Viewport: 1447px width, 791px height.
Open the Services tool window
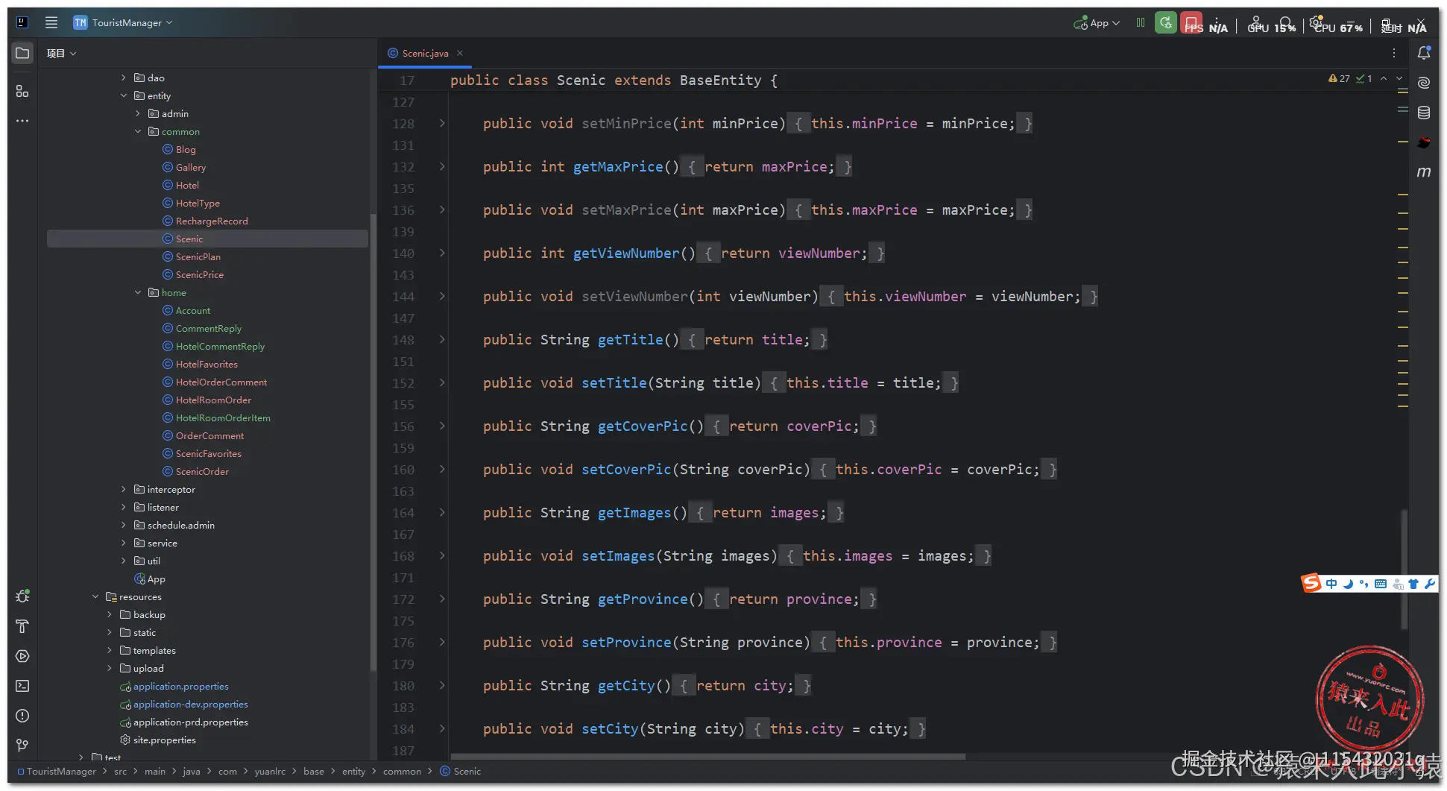pyautogui.click(x=22, y=656)
